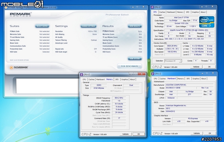Open Graphics tab in the Memory CPU-Z window
This screenshot has width=224, height=142.
click(125, 80)
